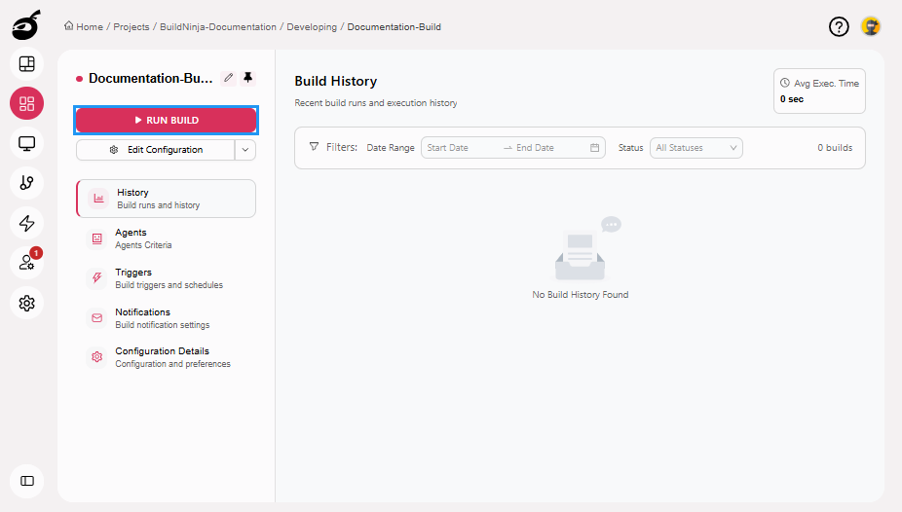Viewport: 902px width, 512px height.
Task: Switch to the Agents tab
Action: 131,238
